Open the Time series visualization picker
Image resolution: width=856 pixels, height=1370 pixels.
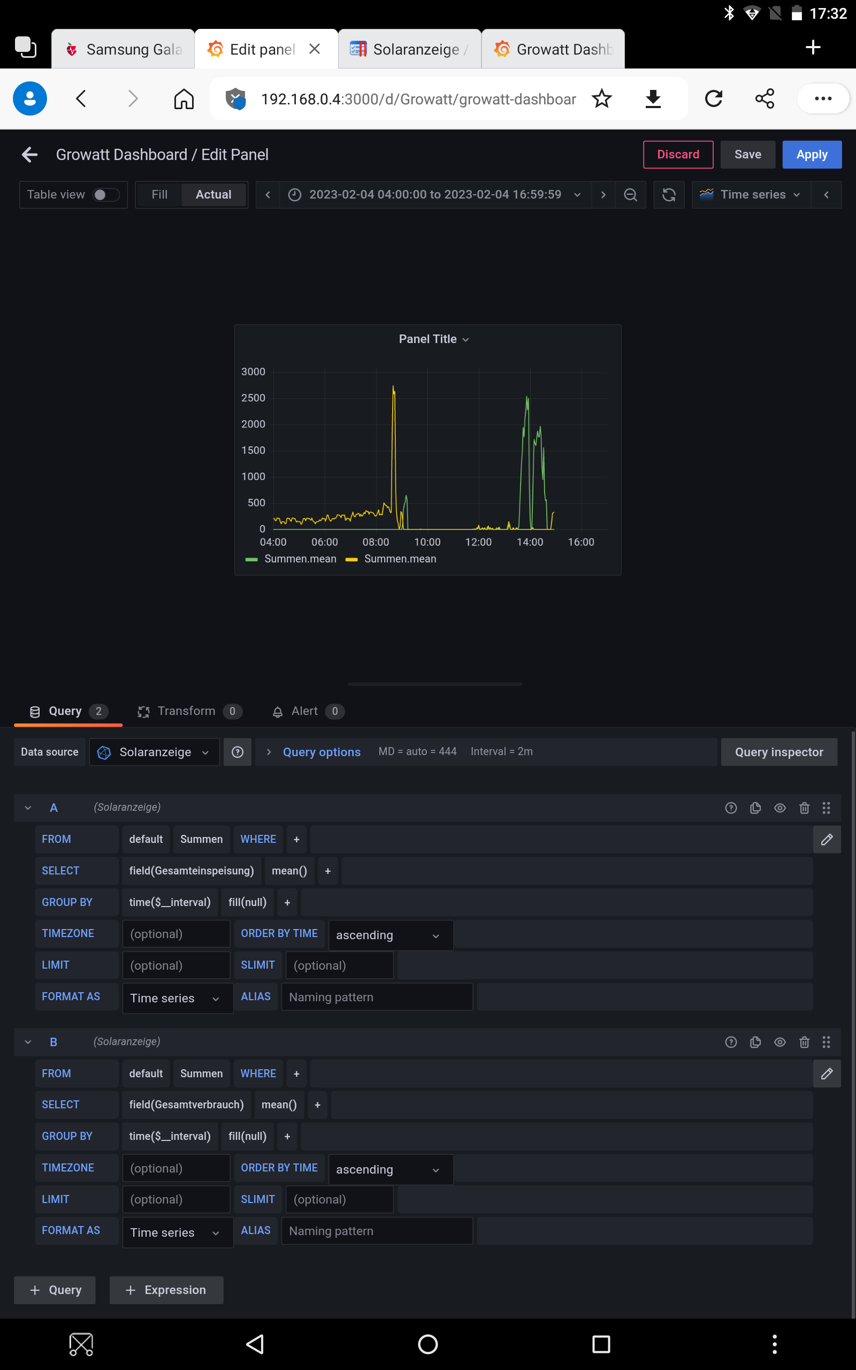point(751,195)
